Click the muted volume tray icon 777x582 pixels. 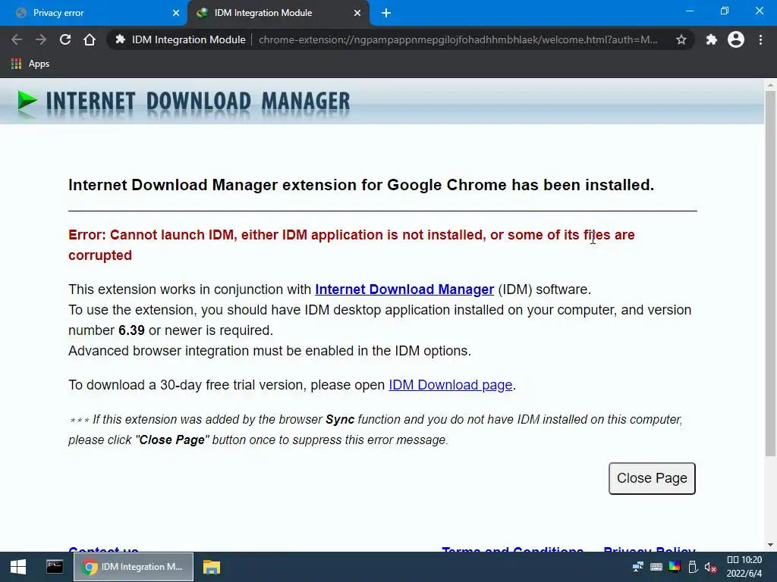710,567
